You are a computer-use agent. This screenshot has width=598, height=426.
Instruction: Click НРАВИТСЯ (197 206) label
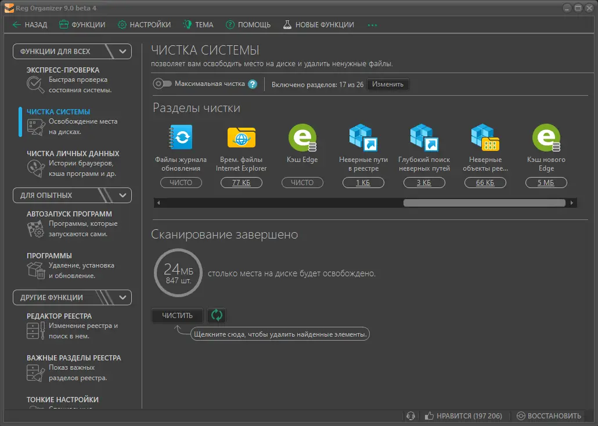[469, 416]
